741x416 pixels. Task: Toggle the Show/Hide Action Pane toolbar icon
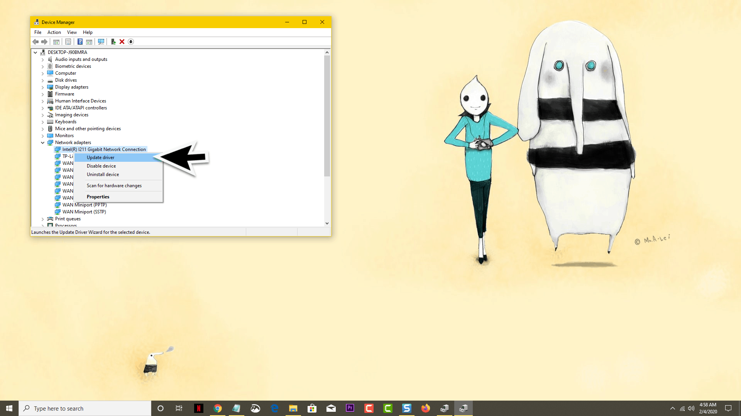pos(89,42)
